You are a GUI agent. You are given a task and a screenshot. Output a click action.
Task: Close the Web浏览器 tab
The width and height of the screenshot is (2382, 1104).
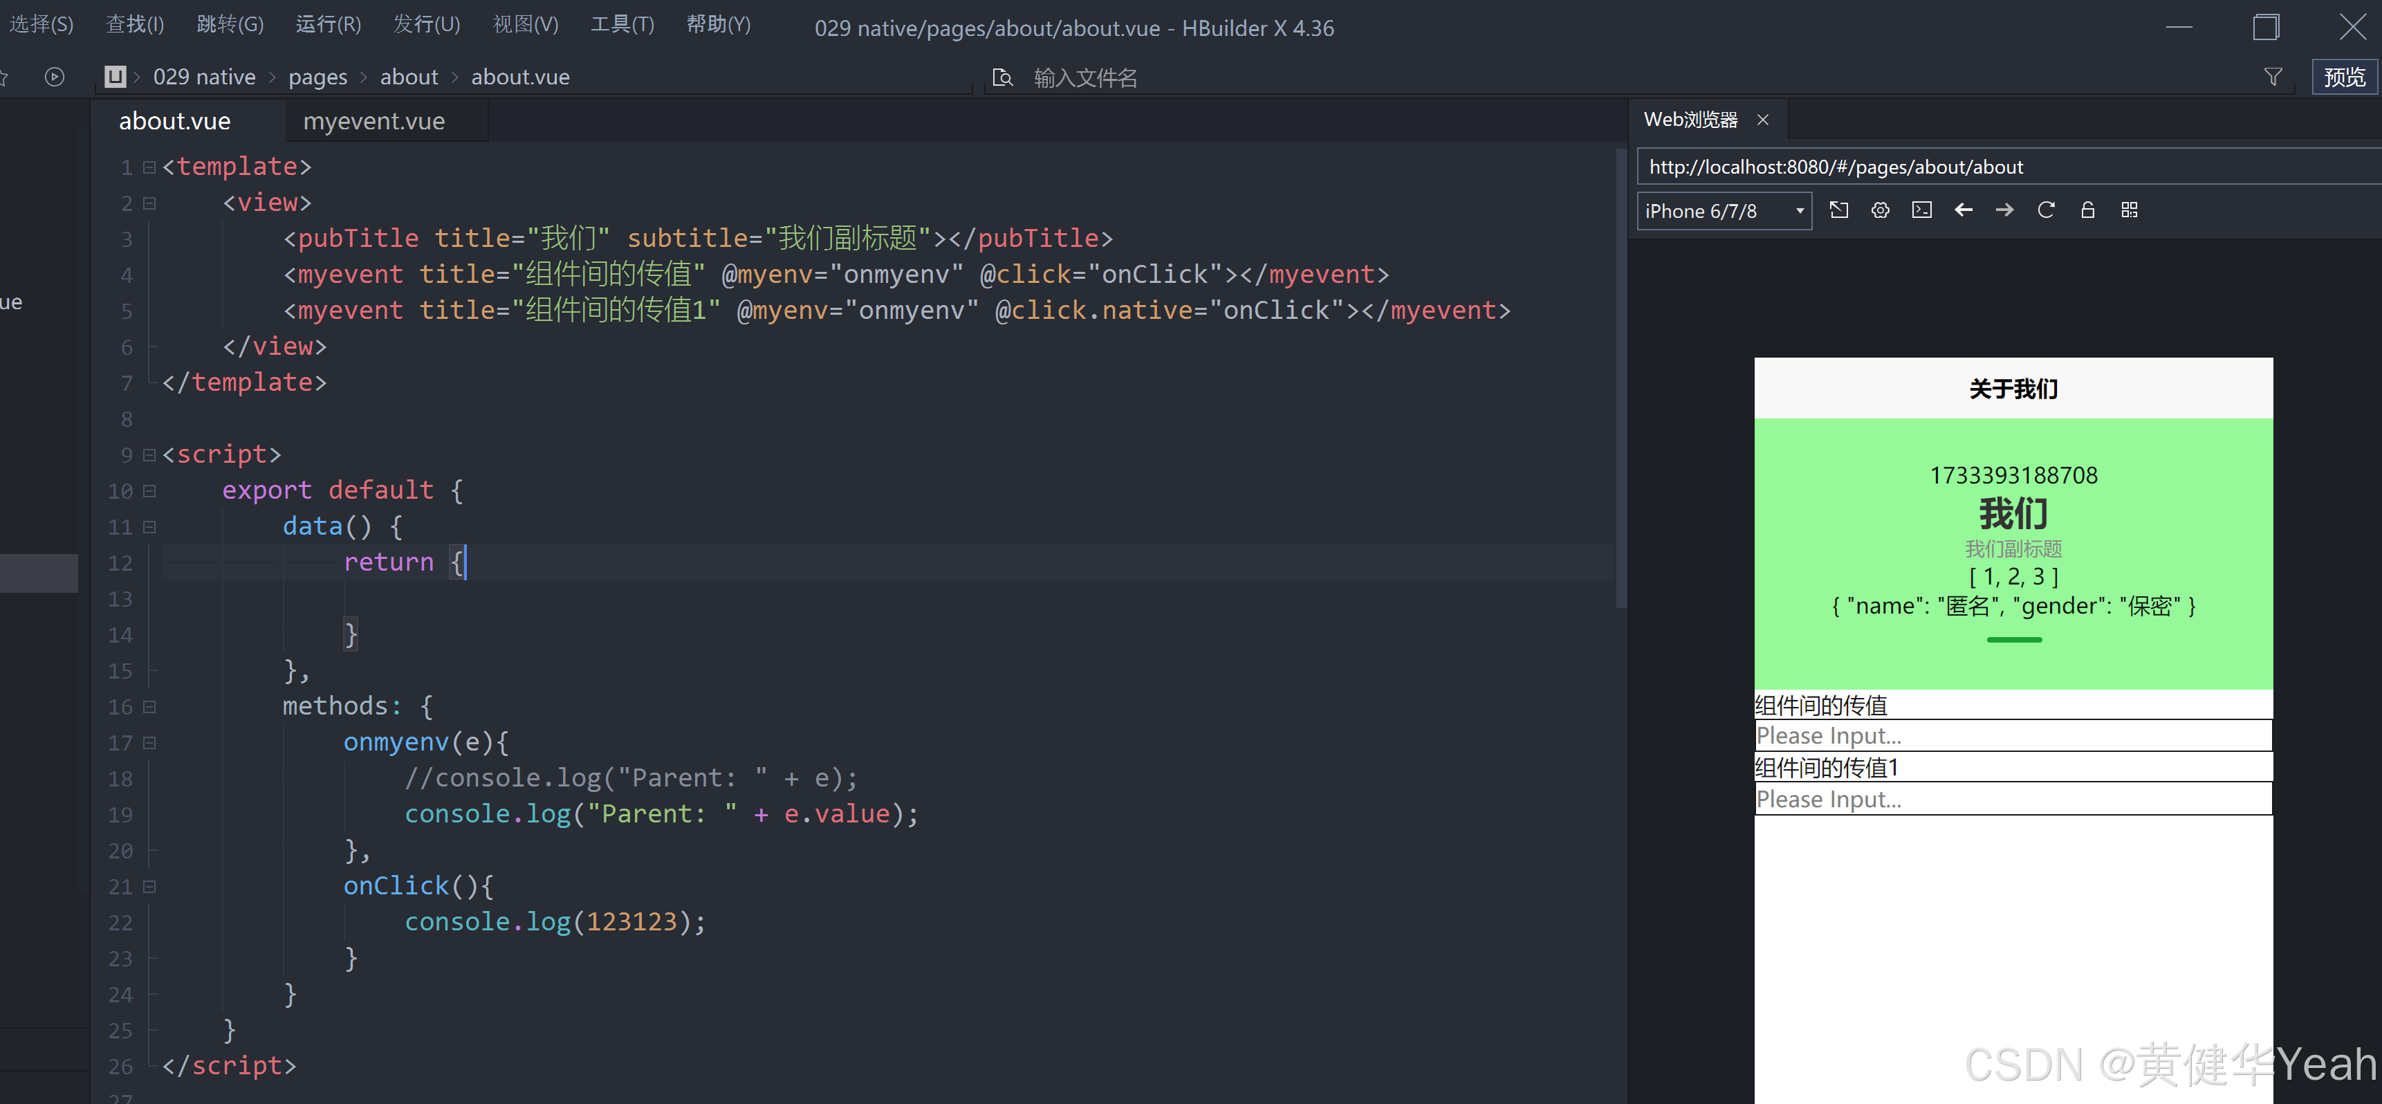1764,120
